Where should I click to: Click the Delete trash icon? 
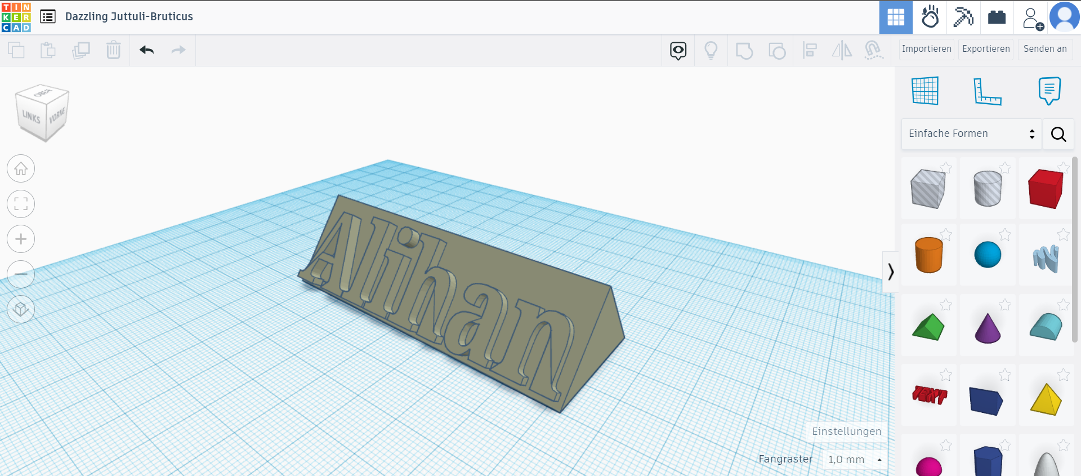pos(113,50)
